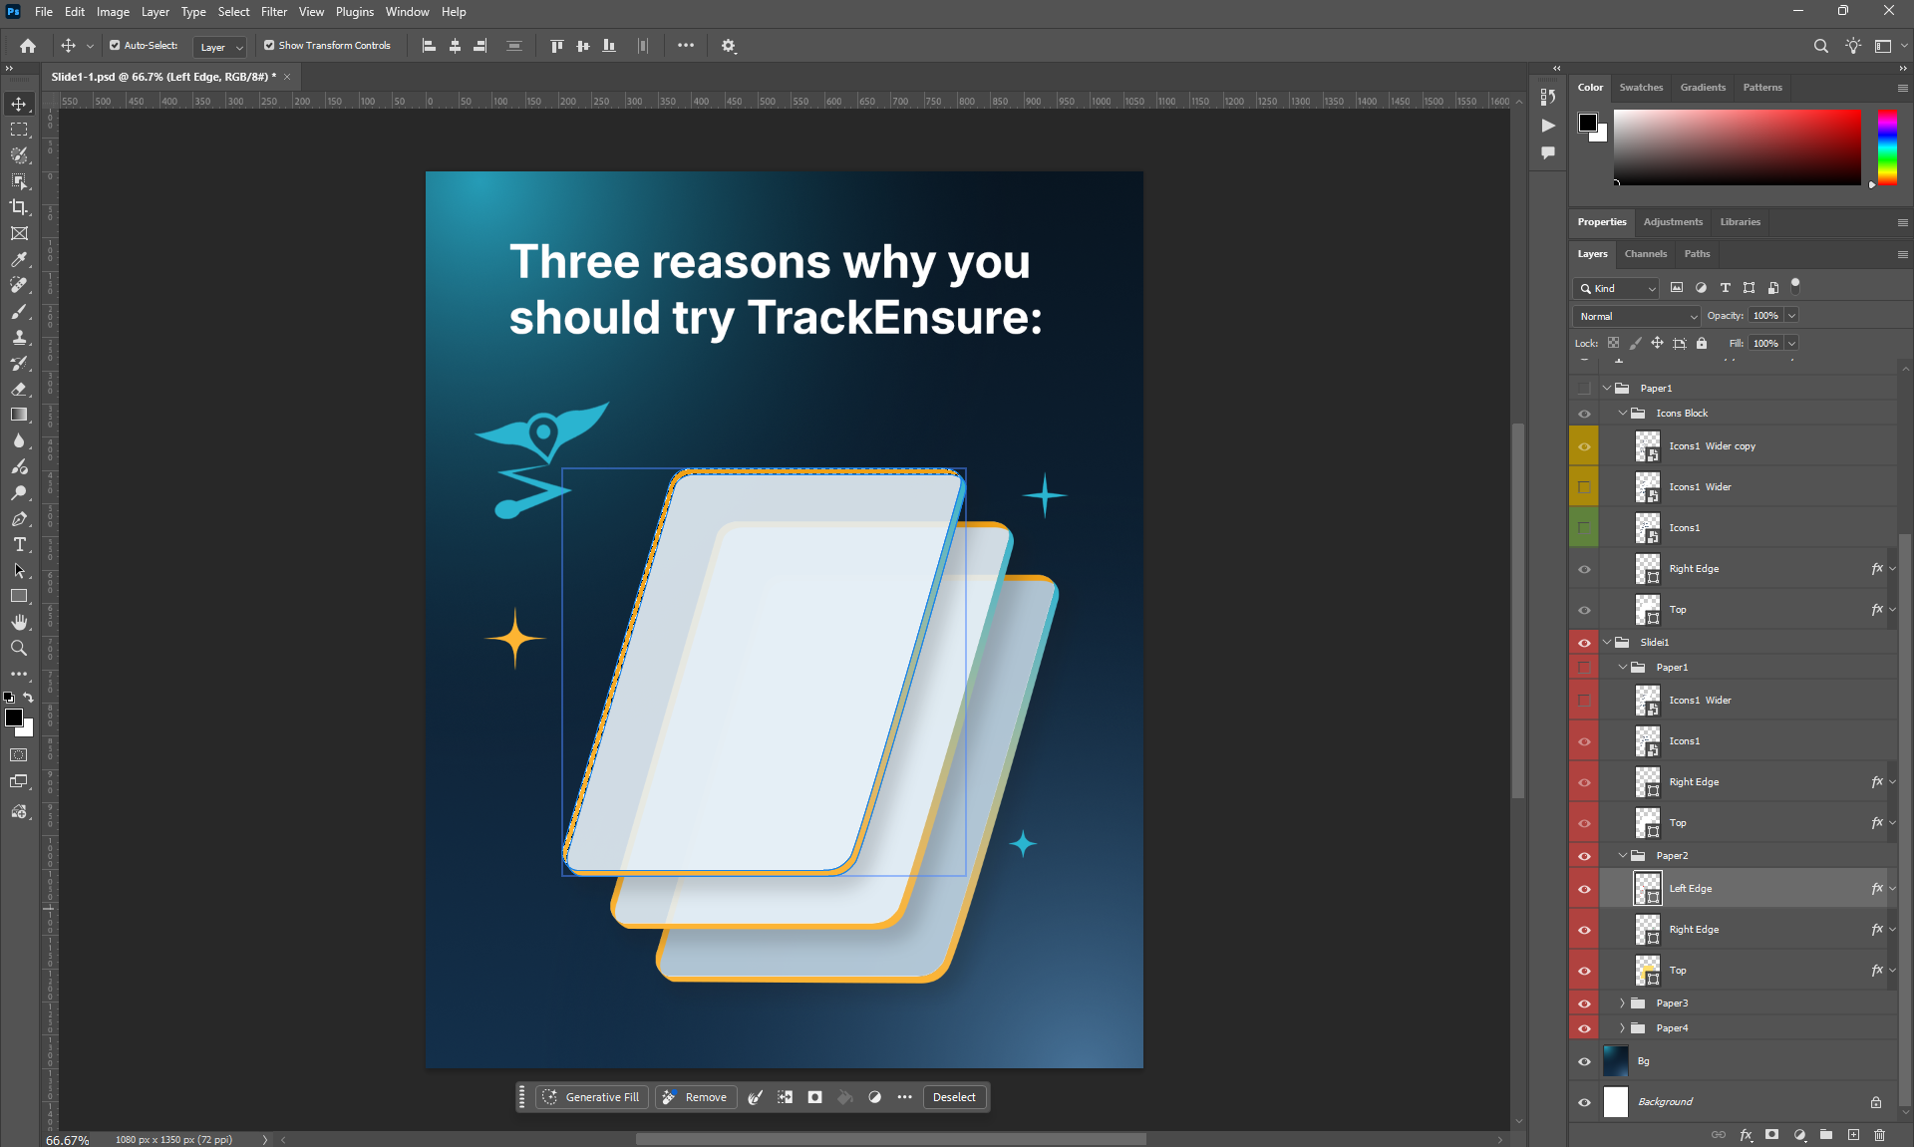Select the Hand tool

19,622
